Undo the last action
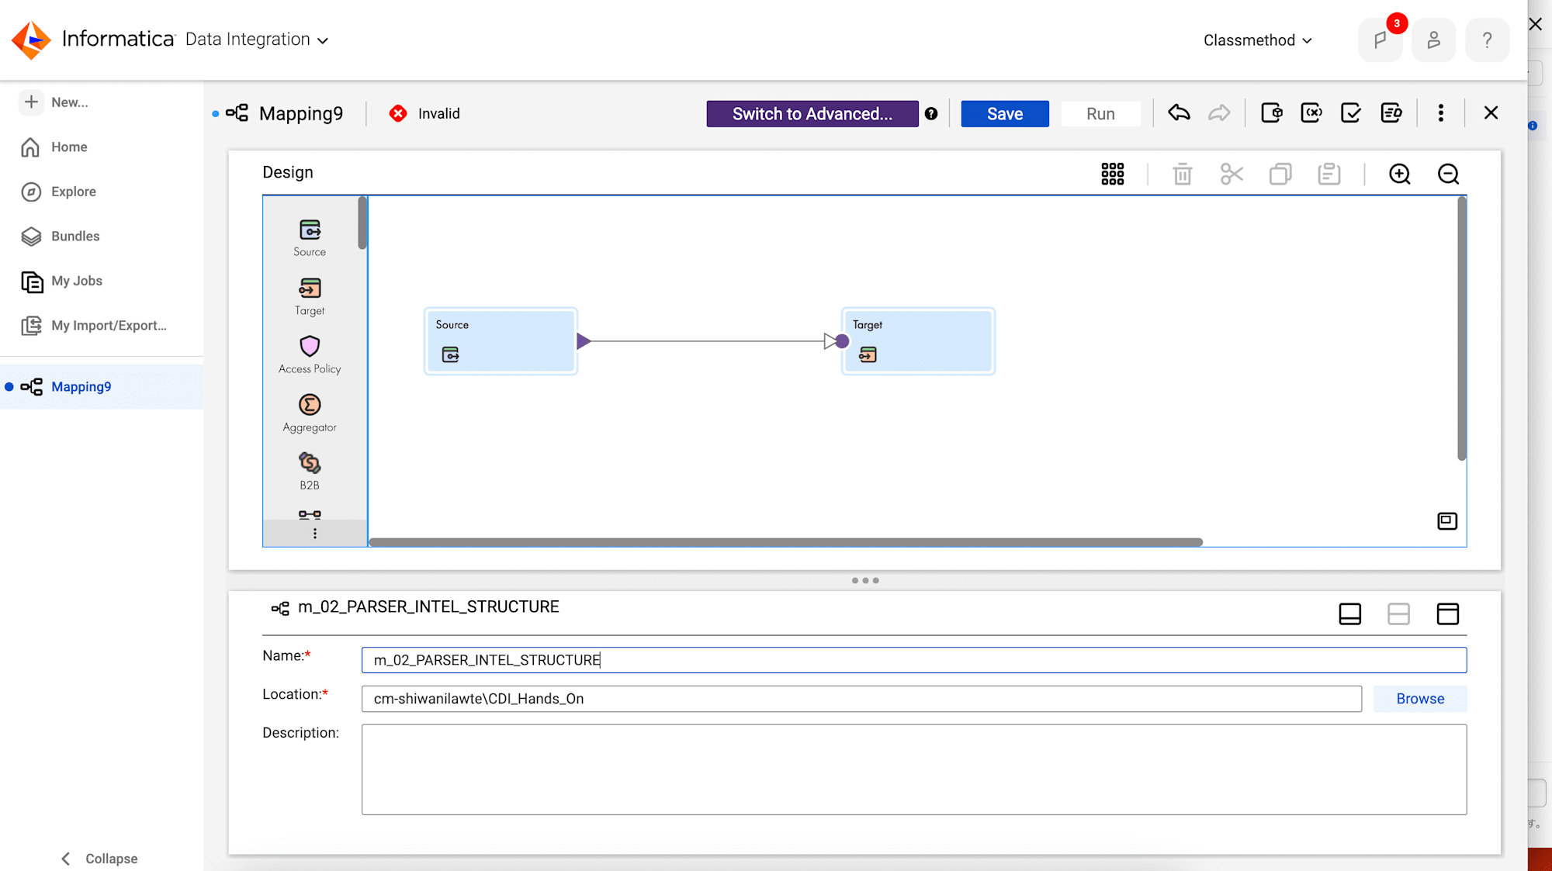Image resolution: width=1552 pixels, height=871 pixels. point(1179,113)
